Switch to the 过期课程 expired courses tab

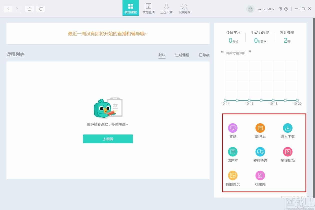(x=182, y=55)
